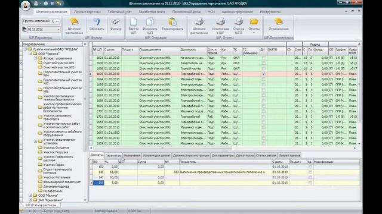Open the date 01.11.2012 dropdown arrow
This screenshot has width=382, height=214.
point(58,29)
